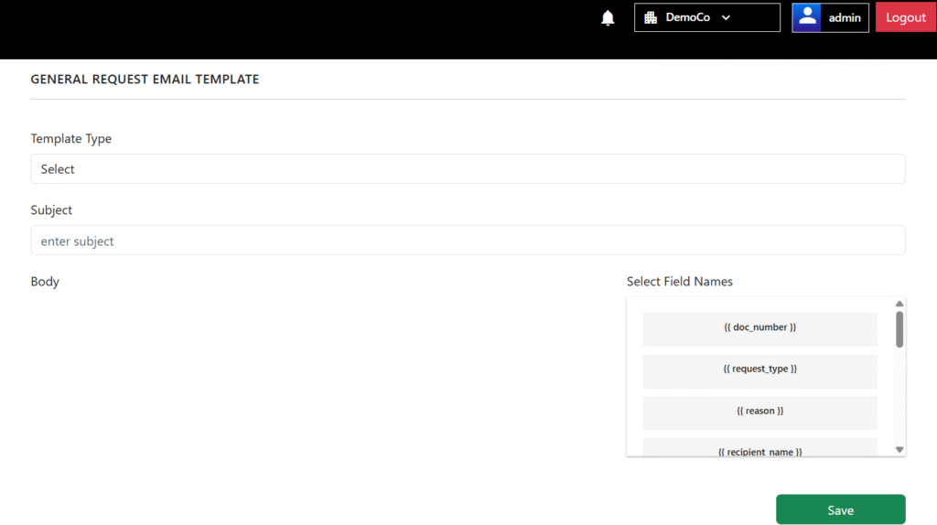Focus the Subject input field
Viewport: 937px width, 525px height.
(468, 241)
